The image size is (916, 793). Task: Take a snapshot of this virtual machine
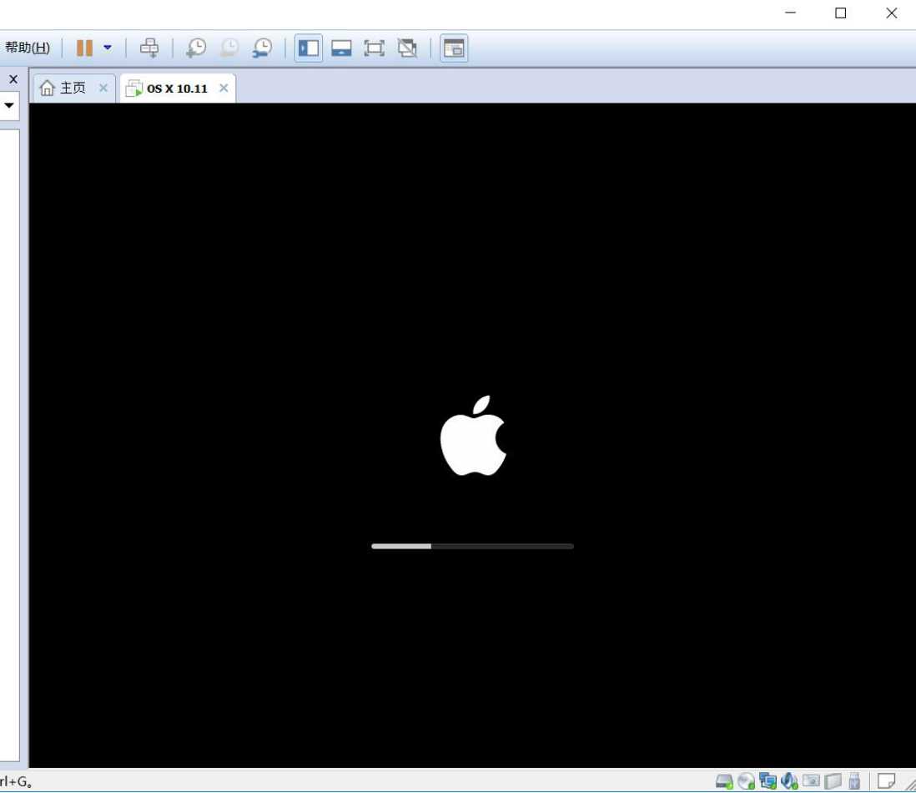pyautogui.click(x=196, y=48)
